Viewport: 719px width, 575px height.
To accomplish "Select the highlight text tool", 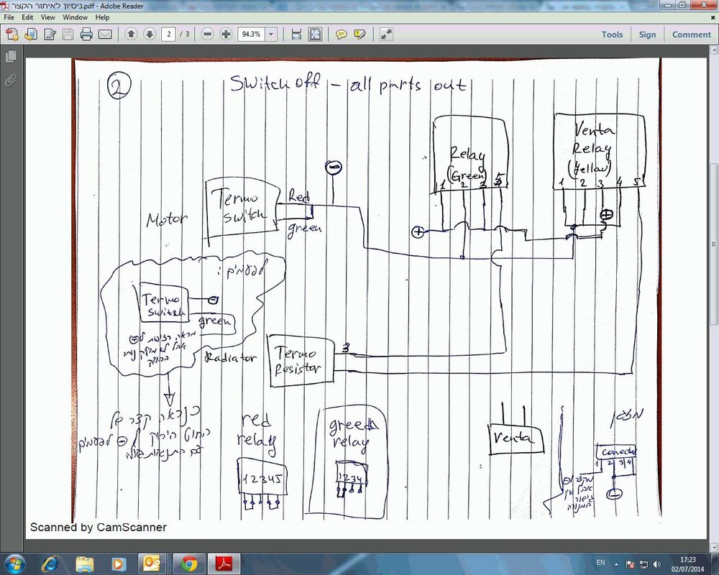I will (360, 34).
